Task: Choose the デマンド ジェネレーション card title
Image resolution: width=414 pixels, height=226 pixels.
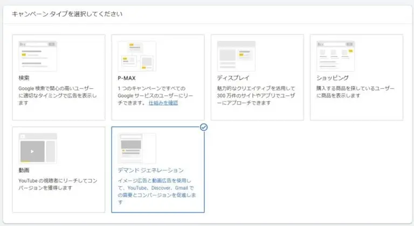Action: pos(150,171)
